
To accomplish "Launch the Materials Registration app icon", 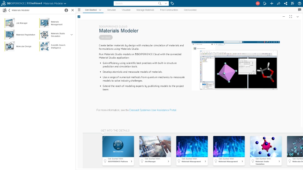I will 10,35.
